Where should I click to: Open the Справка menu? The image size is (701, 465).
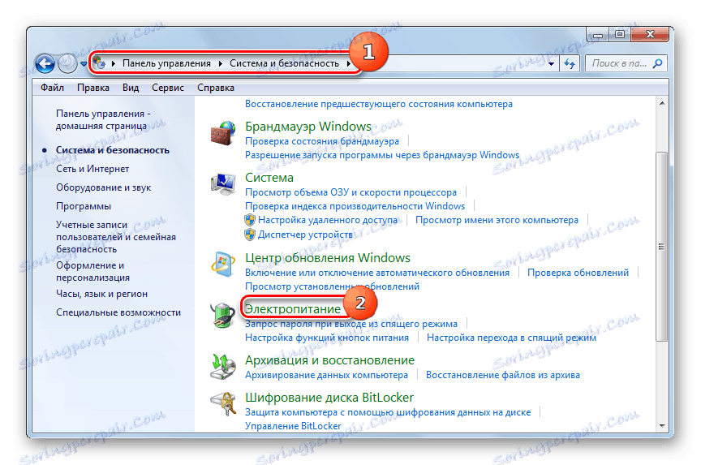(216, 88)
